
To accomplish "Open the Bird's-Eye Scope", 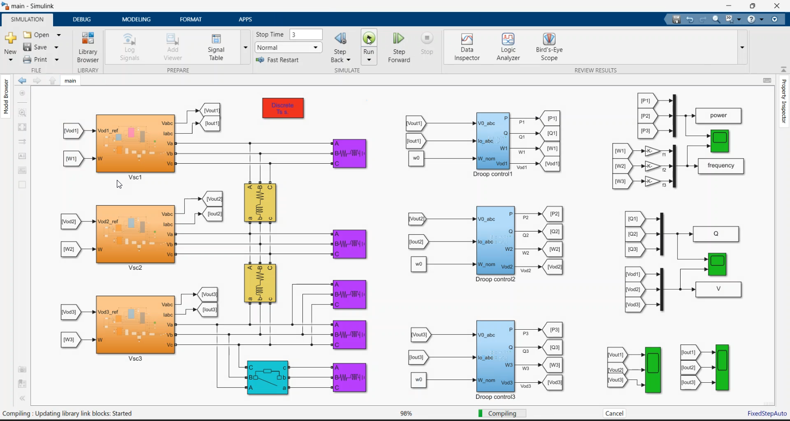I will coord(549,47).
